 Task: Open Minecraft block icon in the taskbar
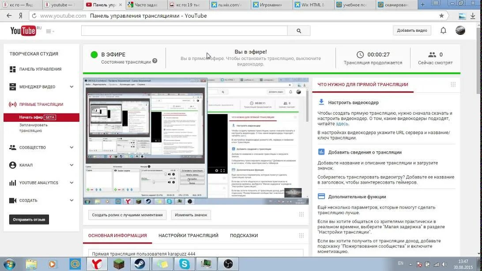119,264
